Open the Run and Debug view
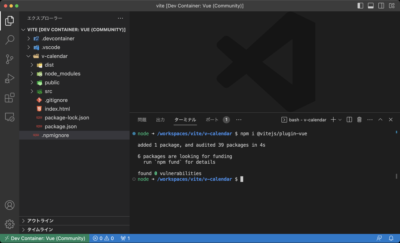This screenshot has height=243, width=400. coord(9,78)
